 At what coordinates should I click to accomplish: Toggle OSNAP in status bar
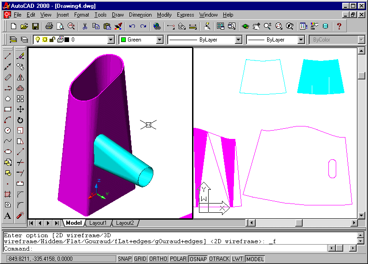click(198, 259)
